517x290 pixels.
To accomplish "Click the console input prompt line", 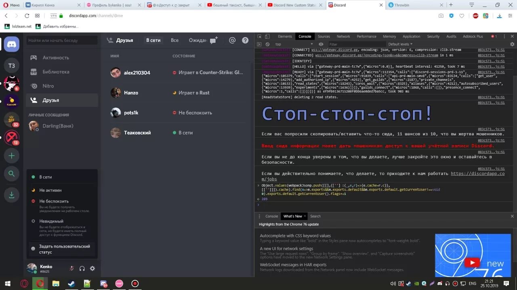I will pos(386,205).
